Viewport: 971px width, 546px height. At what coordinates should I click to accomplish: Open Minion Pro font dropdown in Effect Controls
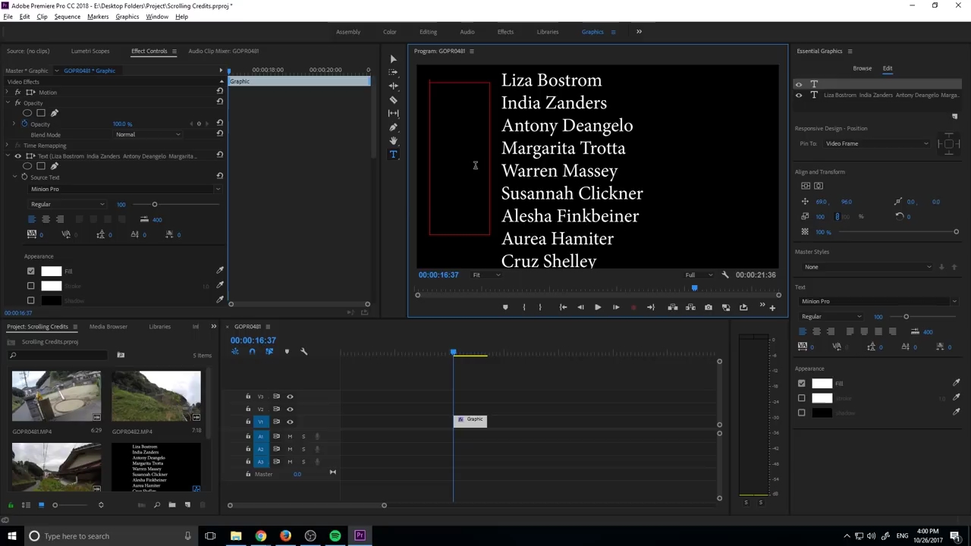click(x=124, y=189)
